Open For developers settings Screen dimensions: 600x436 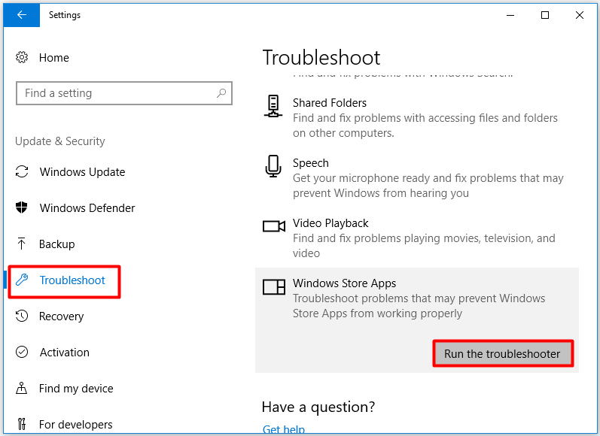pyautogui.click(x=76, y=424)
